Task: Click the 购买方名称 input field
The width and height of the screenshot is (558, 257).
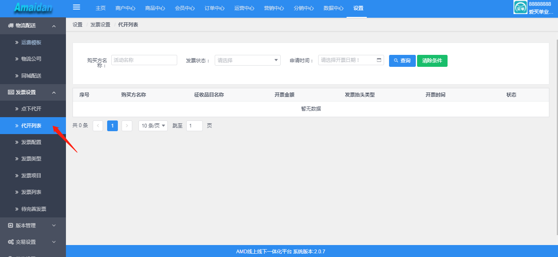Action: point(144,60)
